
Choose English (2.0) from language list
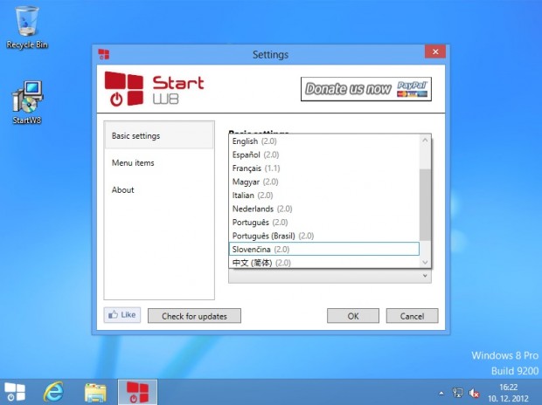[324, 141]
